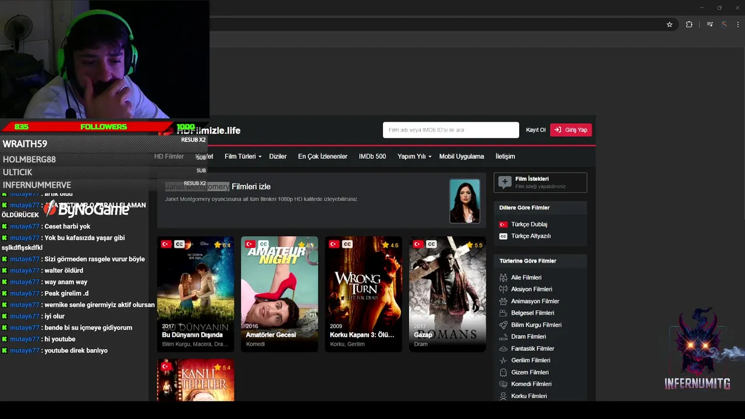Click the Gerilim Filmleri pulse icon

503,361
